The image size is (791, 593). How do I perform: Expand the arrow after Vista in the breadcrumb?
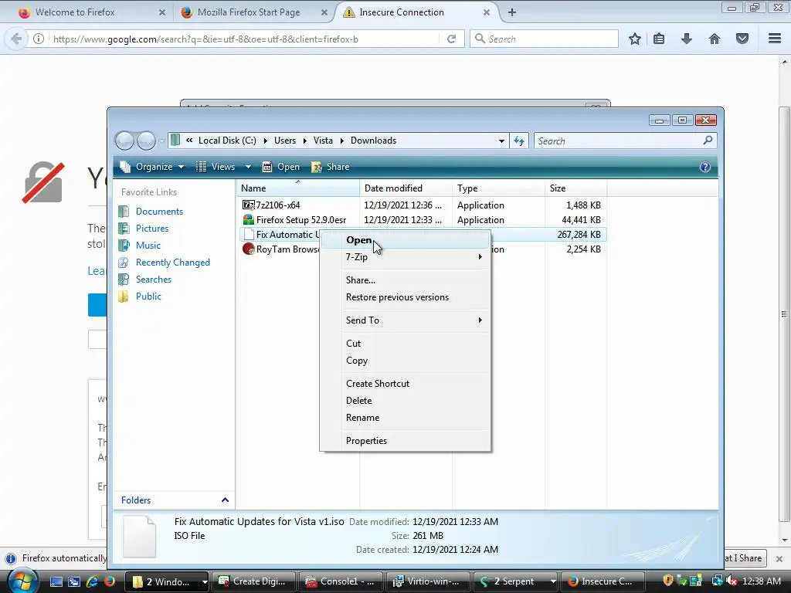(342, 141)
